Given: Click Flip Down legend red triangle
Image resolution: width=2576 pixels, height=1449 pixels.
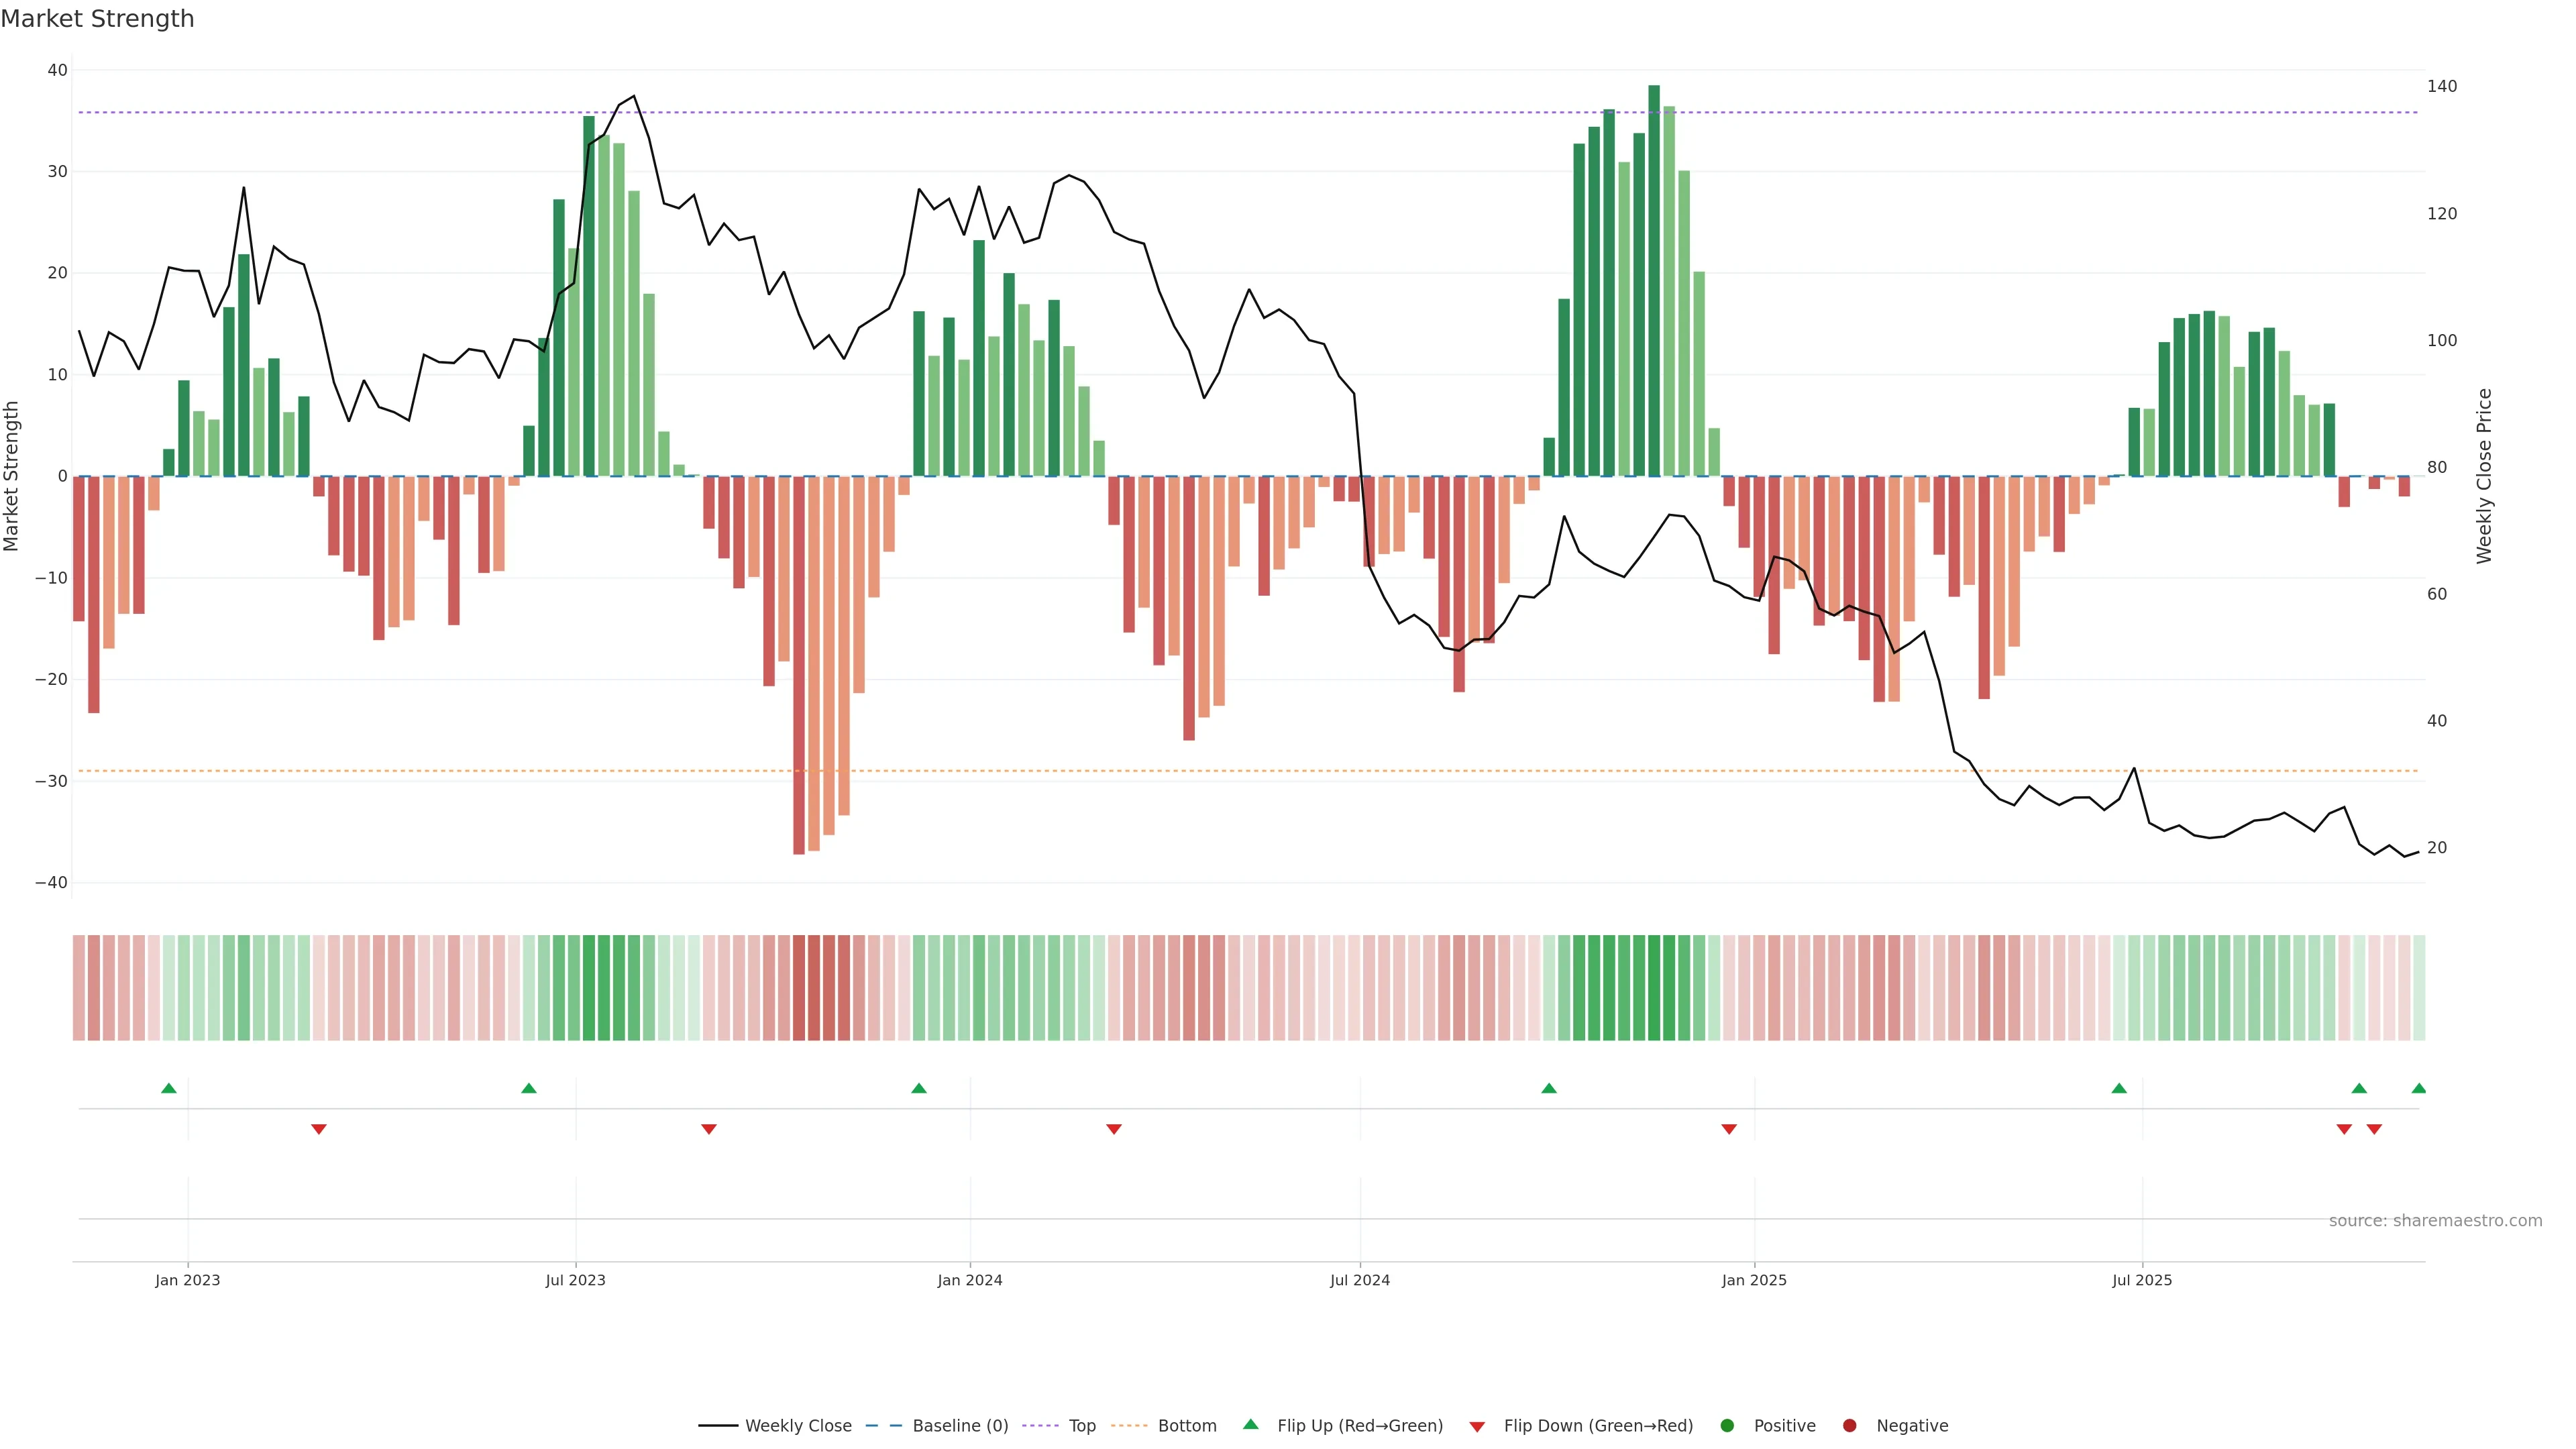Looking at the screenshot, I should tap(1477, 1427).
